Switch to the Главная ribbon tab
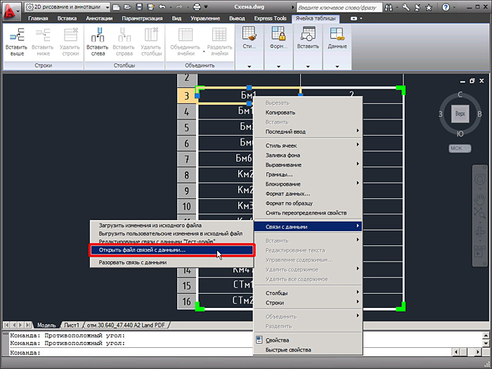This screenshot has height=369, width=492. 38,18
